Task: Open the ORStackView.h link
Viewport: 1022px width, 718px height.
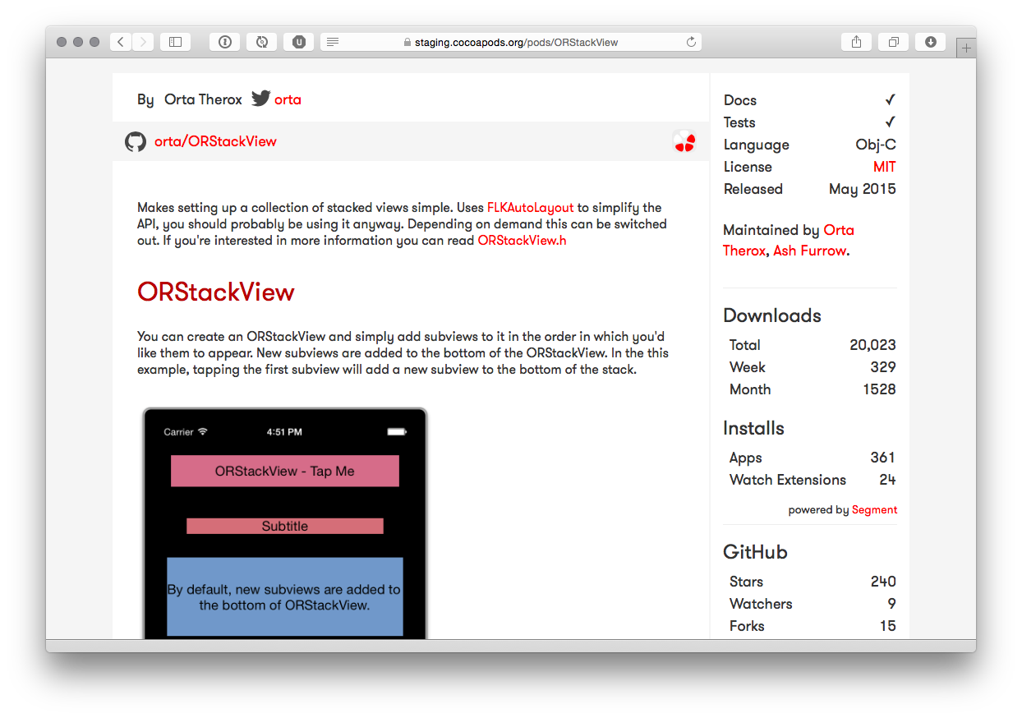Action: [522, 241]
